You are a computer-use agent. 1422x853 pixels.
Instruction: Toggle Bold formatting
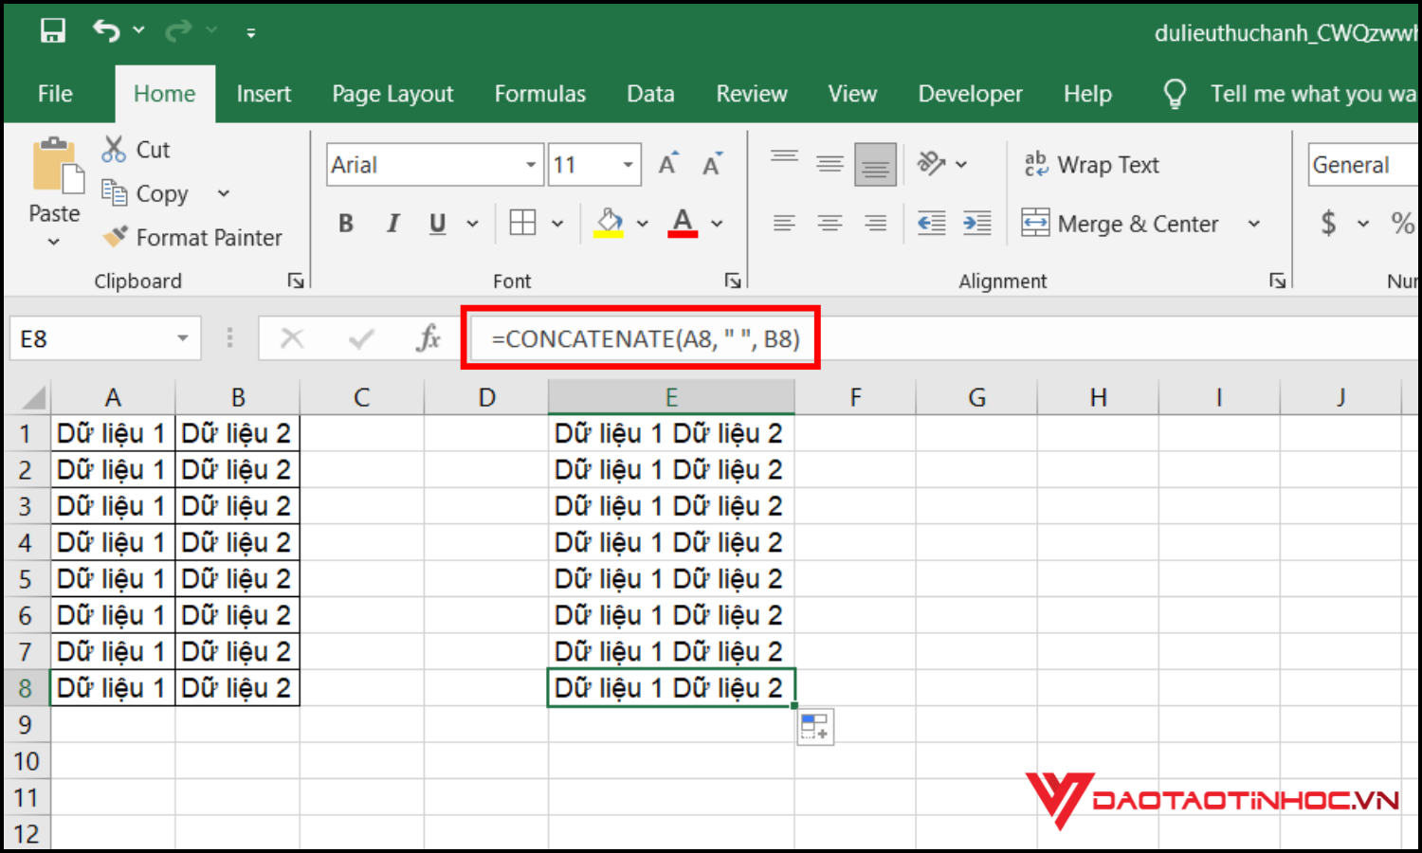click(x=346, y=224)
